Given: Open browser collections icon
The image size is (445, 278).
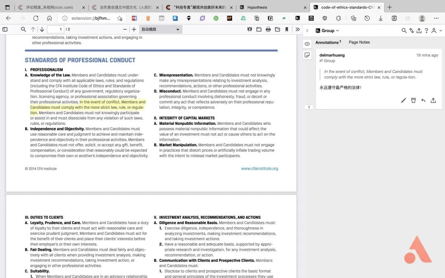Looking at the screenshot, I should 354,18.
